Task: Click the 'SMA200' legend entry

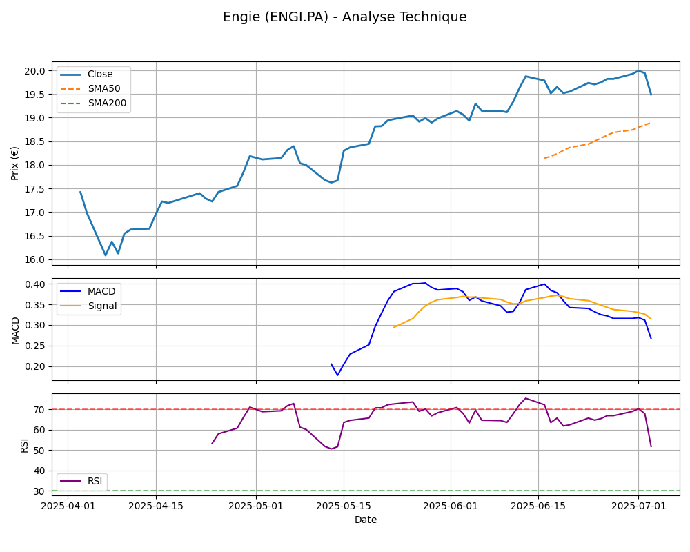Action: tap(93, 103)
